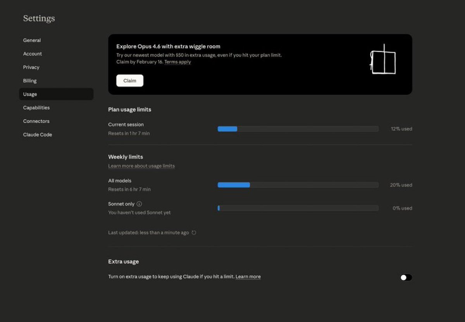Refresh usage with the reload icon
Image resolution: width=465 pixels, height=322 pixels.
pyautogui.click(x=194, y=233)
